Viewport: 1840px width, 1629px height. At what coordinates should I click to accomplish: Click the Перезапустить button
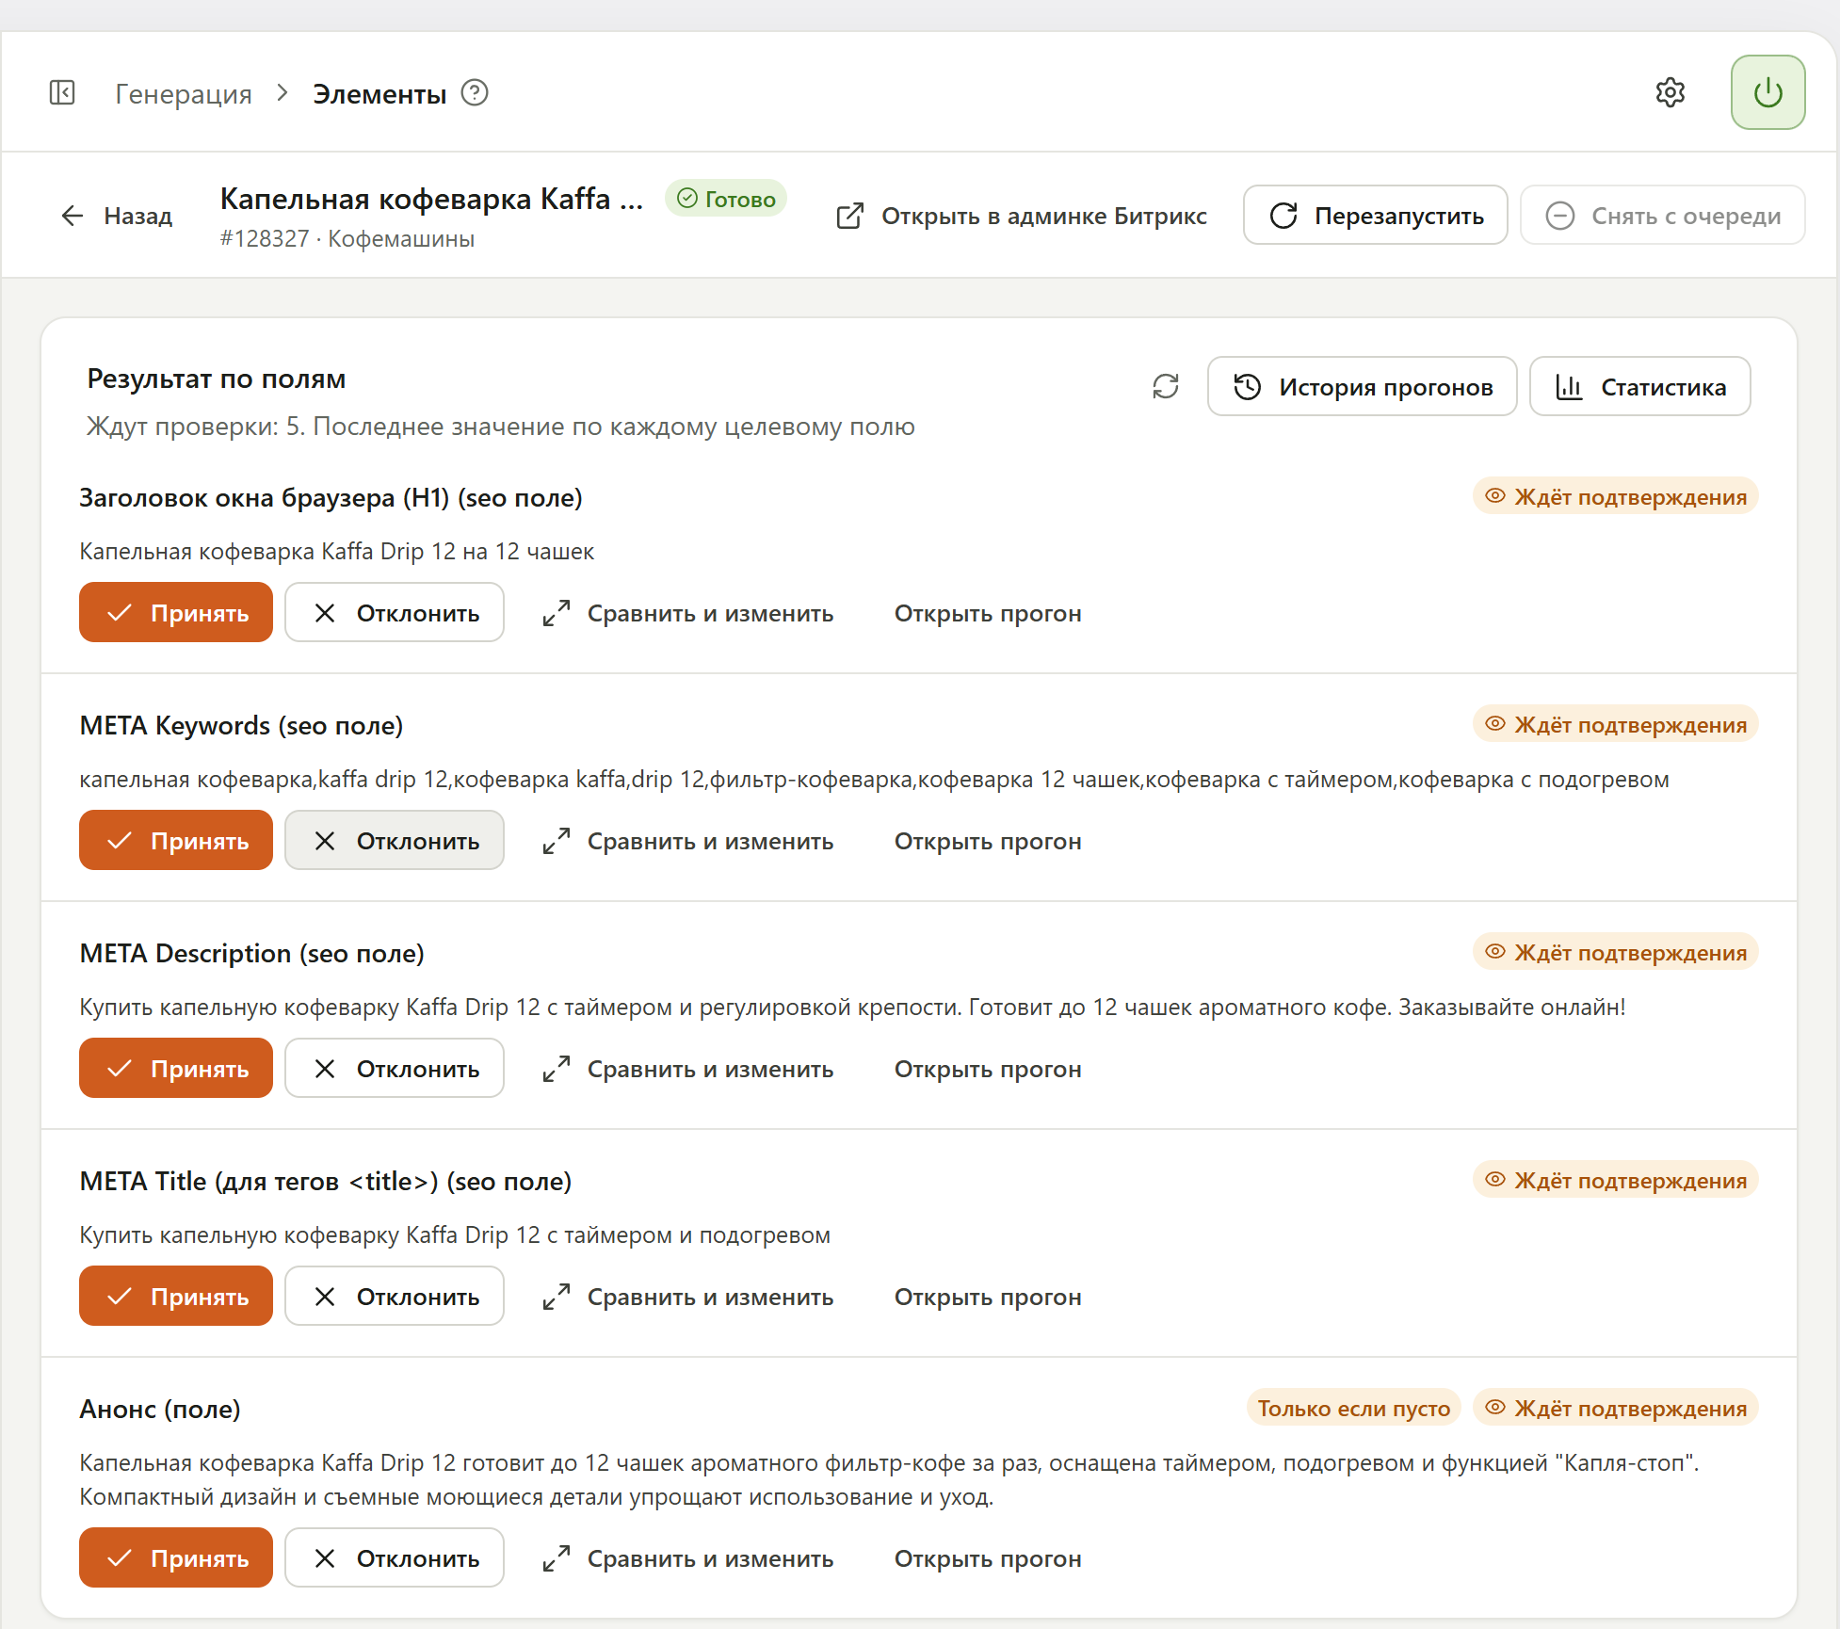point(1375,216)
